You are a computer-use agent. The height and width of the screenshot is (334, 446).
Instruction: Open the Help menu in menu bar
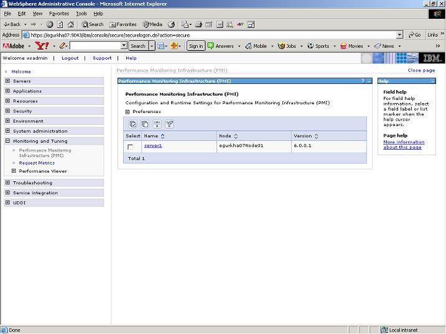coord(98,14)
